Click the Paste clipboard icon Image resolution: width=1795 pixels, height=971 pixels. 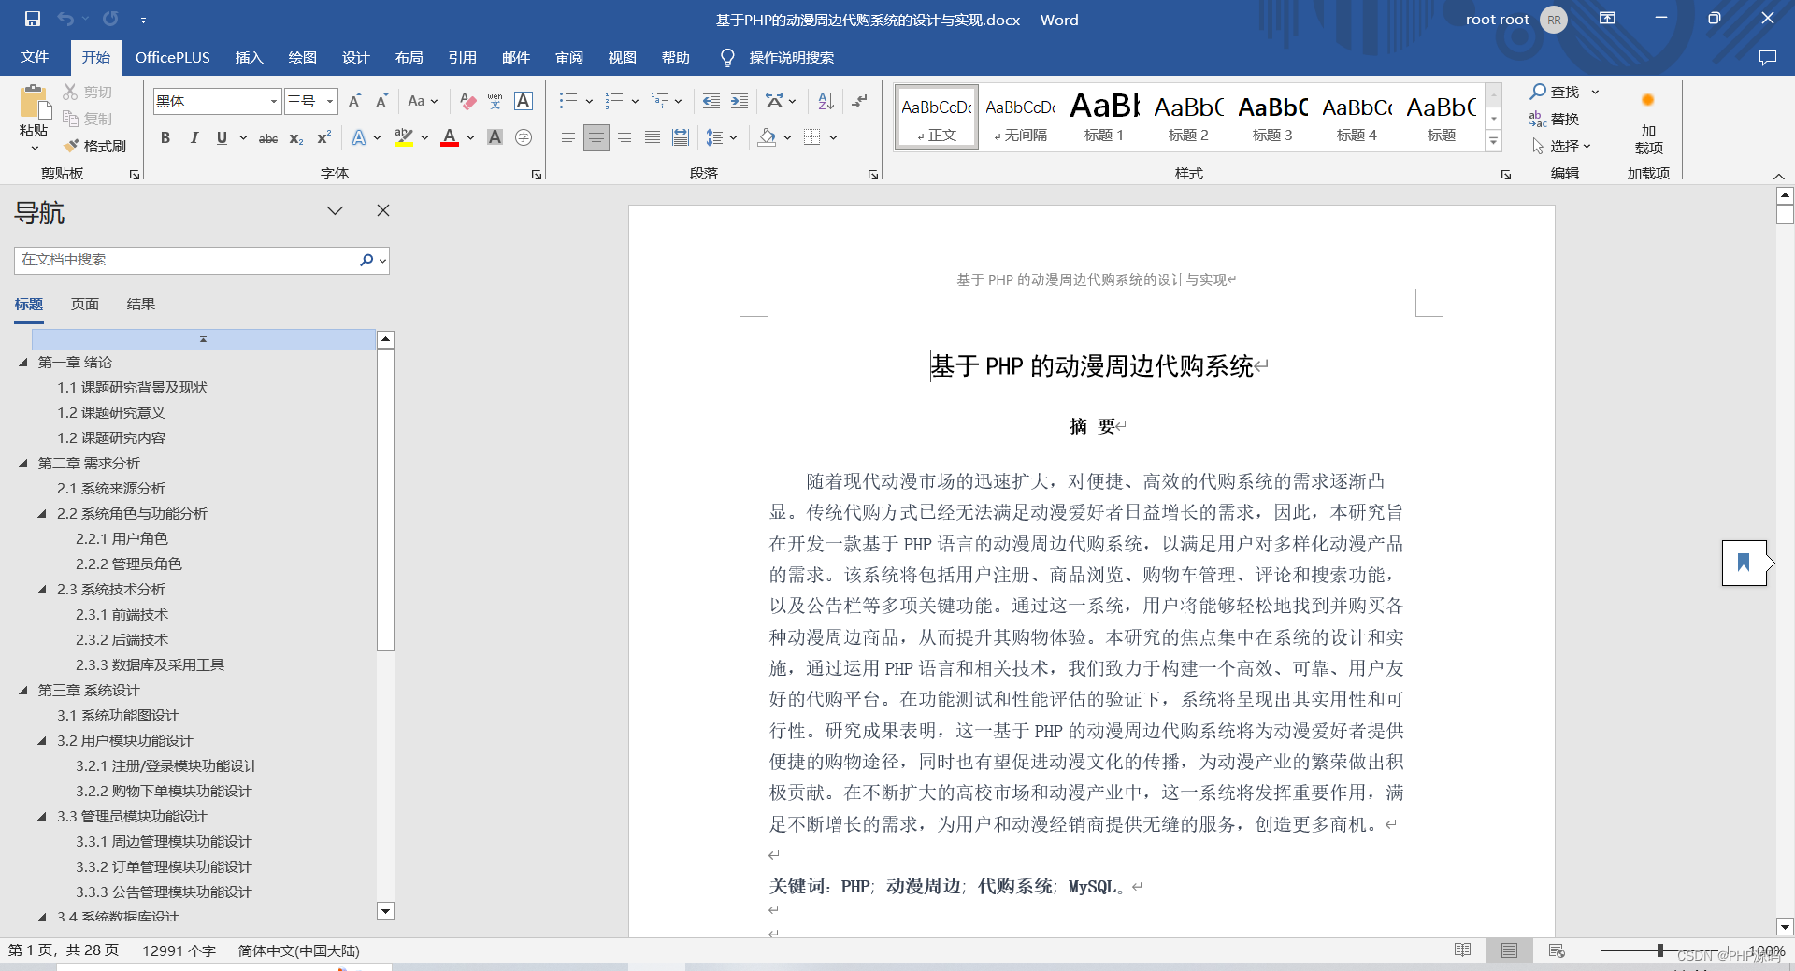point(34,103)
